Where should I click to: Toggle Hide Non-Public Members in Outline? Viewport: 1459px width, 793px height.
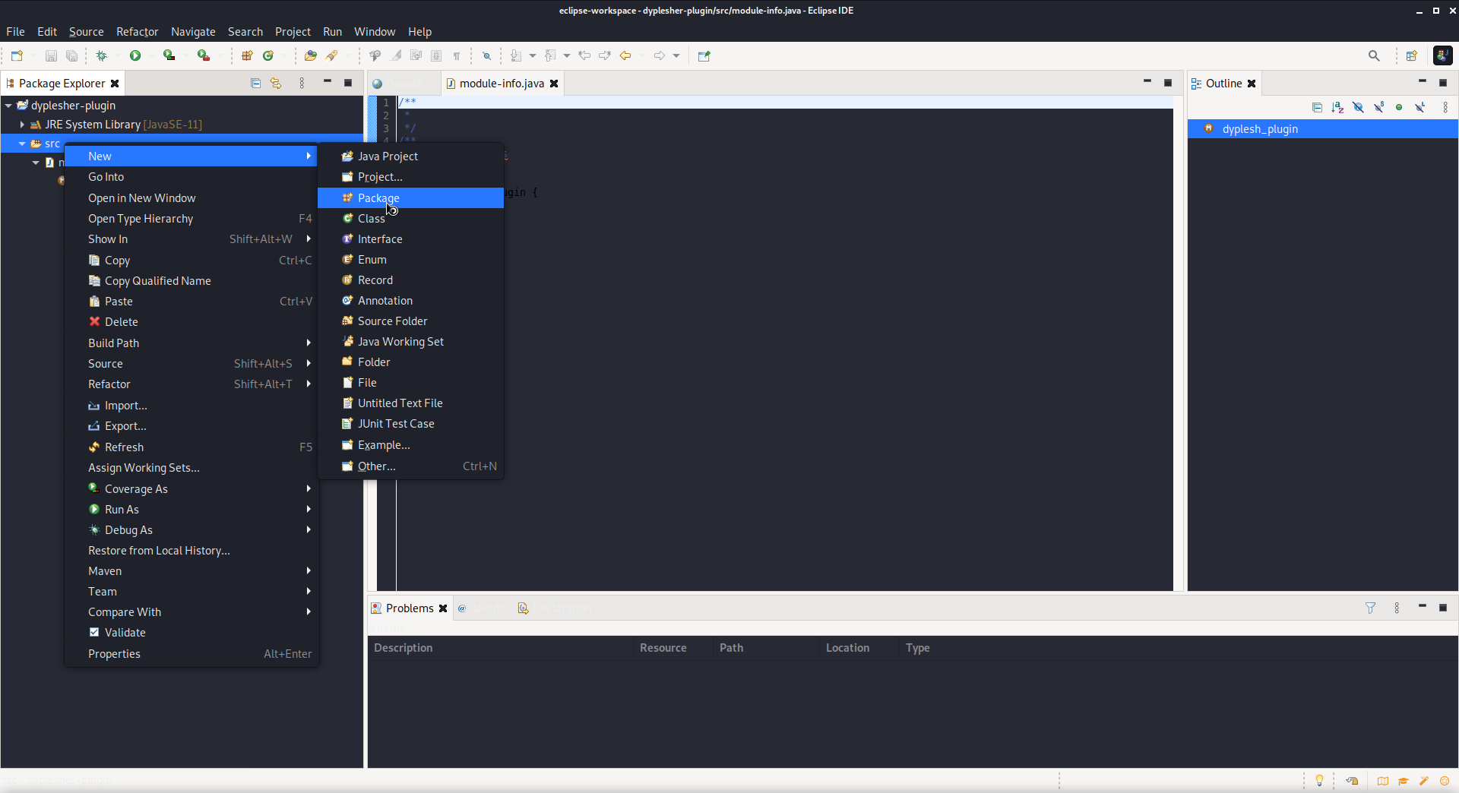1399,107
